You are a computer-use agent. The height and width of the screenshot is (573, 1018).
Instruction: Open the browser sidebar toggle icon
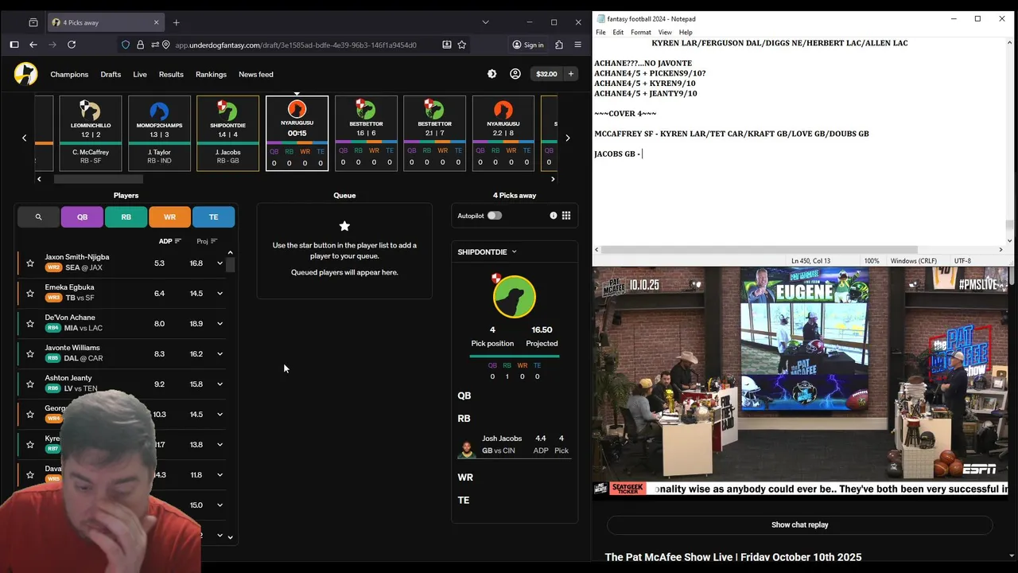(14, 45)
